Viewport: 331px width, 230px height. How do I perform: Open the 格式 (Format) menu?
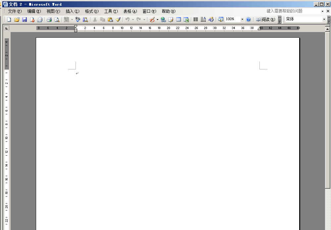tap(91, 11)
